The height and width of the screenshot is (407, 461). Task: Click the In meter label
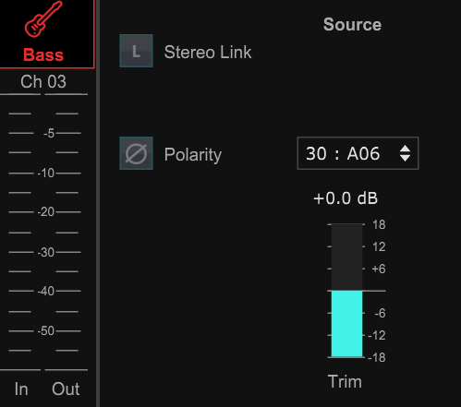[x=21, y=389]
